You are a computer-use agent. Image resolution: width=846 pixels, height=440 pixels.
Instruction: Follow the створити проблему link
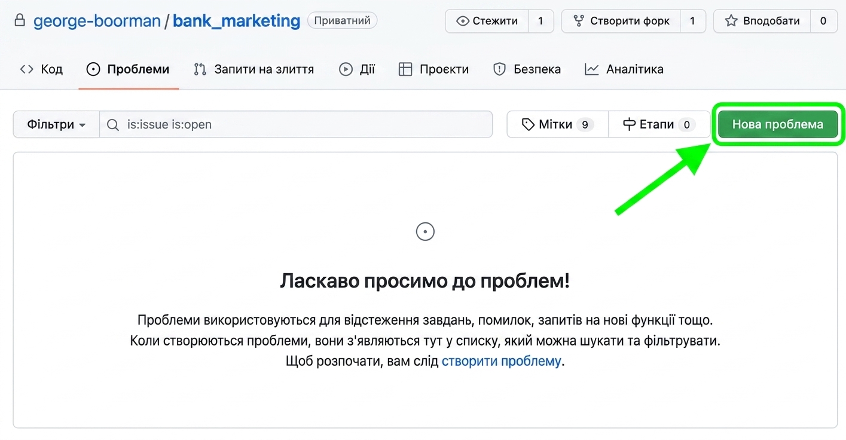click(x=501, y=361)
